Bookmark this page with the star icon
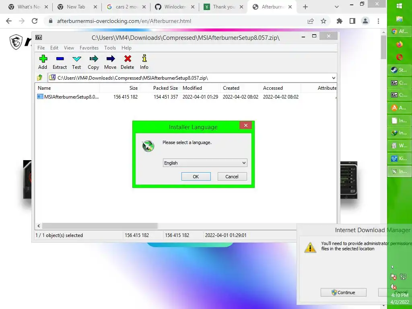Image resolution: width=412 pixels, height=309 pixels. coord(323,21)
